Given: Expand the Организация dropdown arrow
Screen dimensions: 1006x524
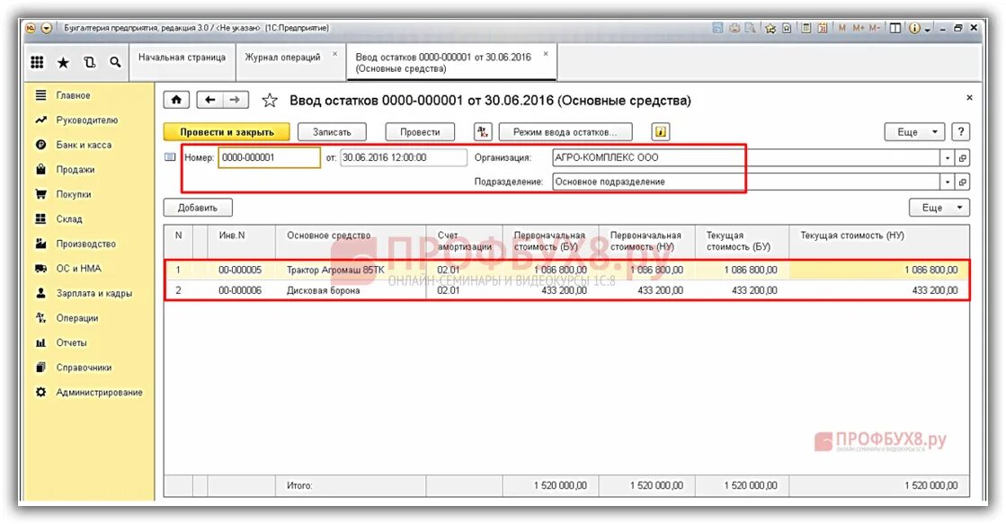Looking at the screenshot, I should 947,158.
